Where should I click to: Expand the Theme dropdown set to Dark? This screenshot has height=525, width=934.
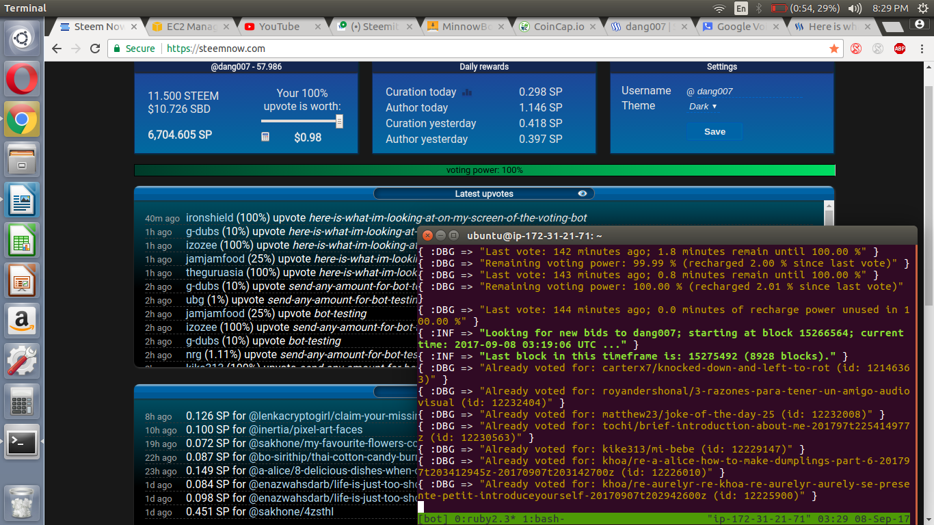[x=703, y=107]
